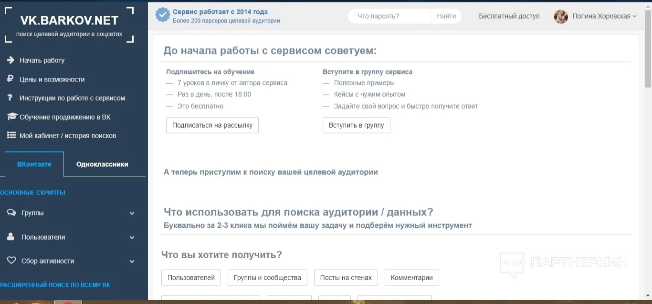Select the ВКонтакте tab
The image size is (652, 304).
click(x=34, y=164)
